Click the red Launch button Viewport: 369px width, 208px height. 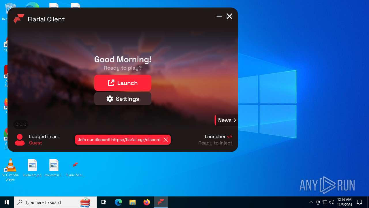(x=123, y=83)
